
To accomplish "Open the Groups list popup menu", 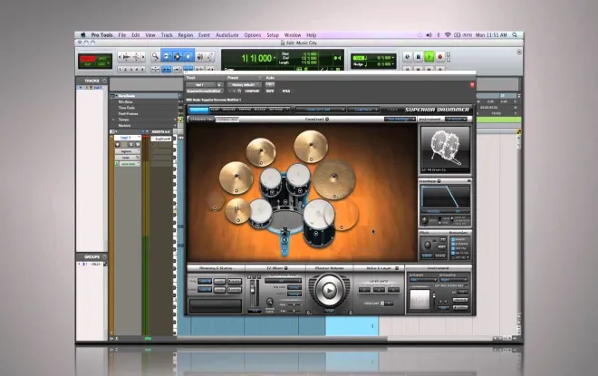I will [104, 256].
